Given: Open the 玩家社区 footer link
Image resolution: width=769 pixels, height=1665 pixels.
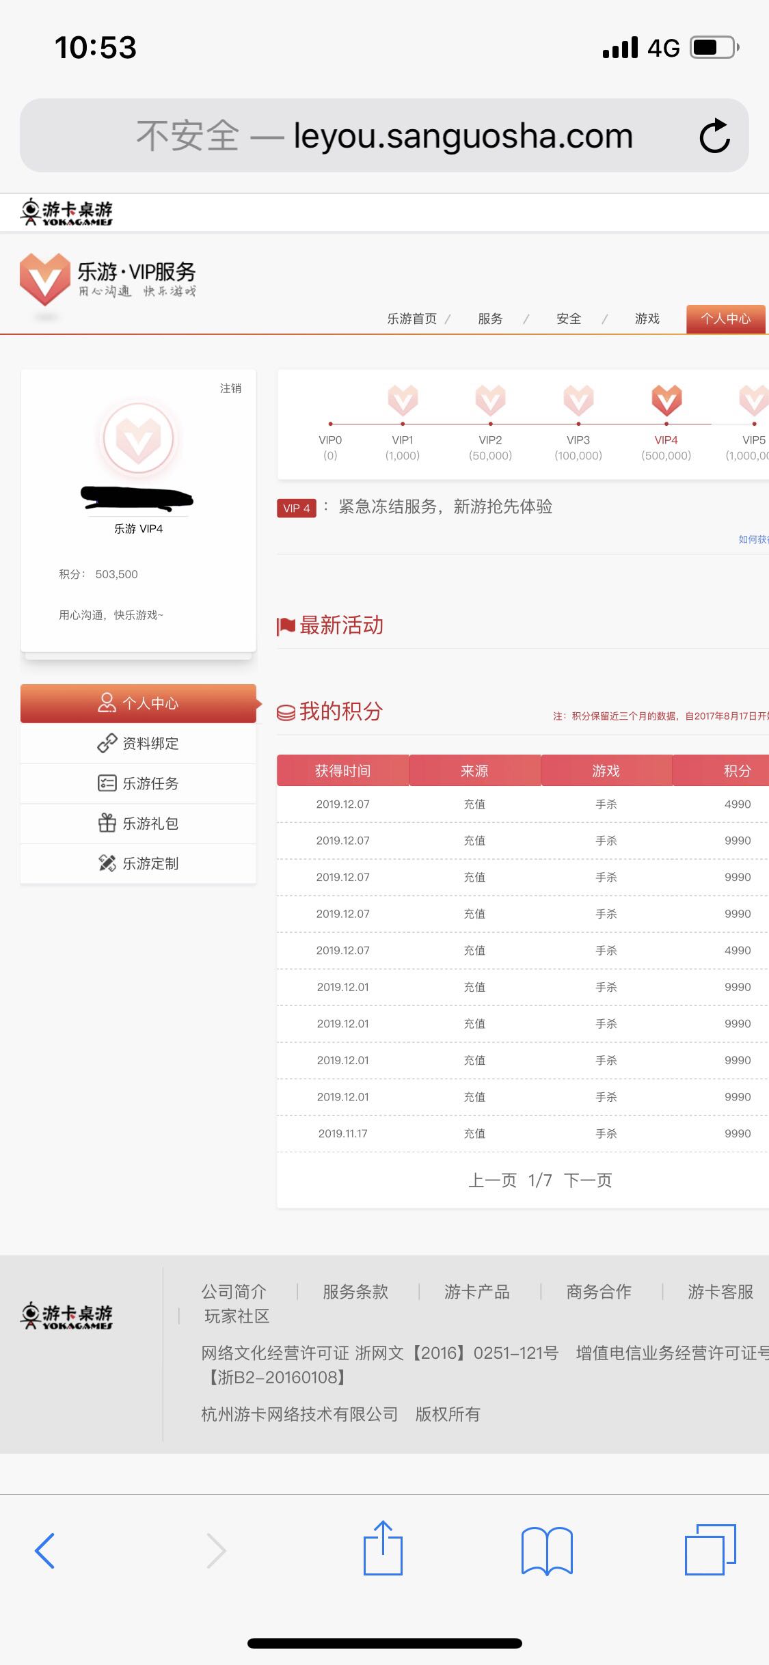Looking at the screenshot, I should [237, 1316].
